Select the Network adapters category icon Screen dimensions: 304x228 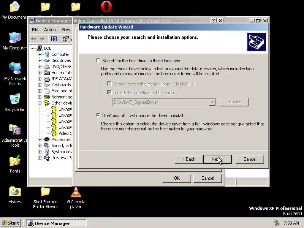(x=46, y=97)
